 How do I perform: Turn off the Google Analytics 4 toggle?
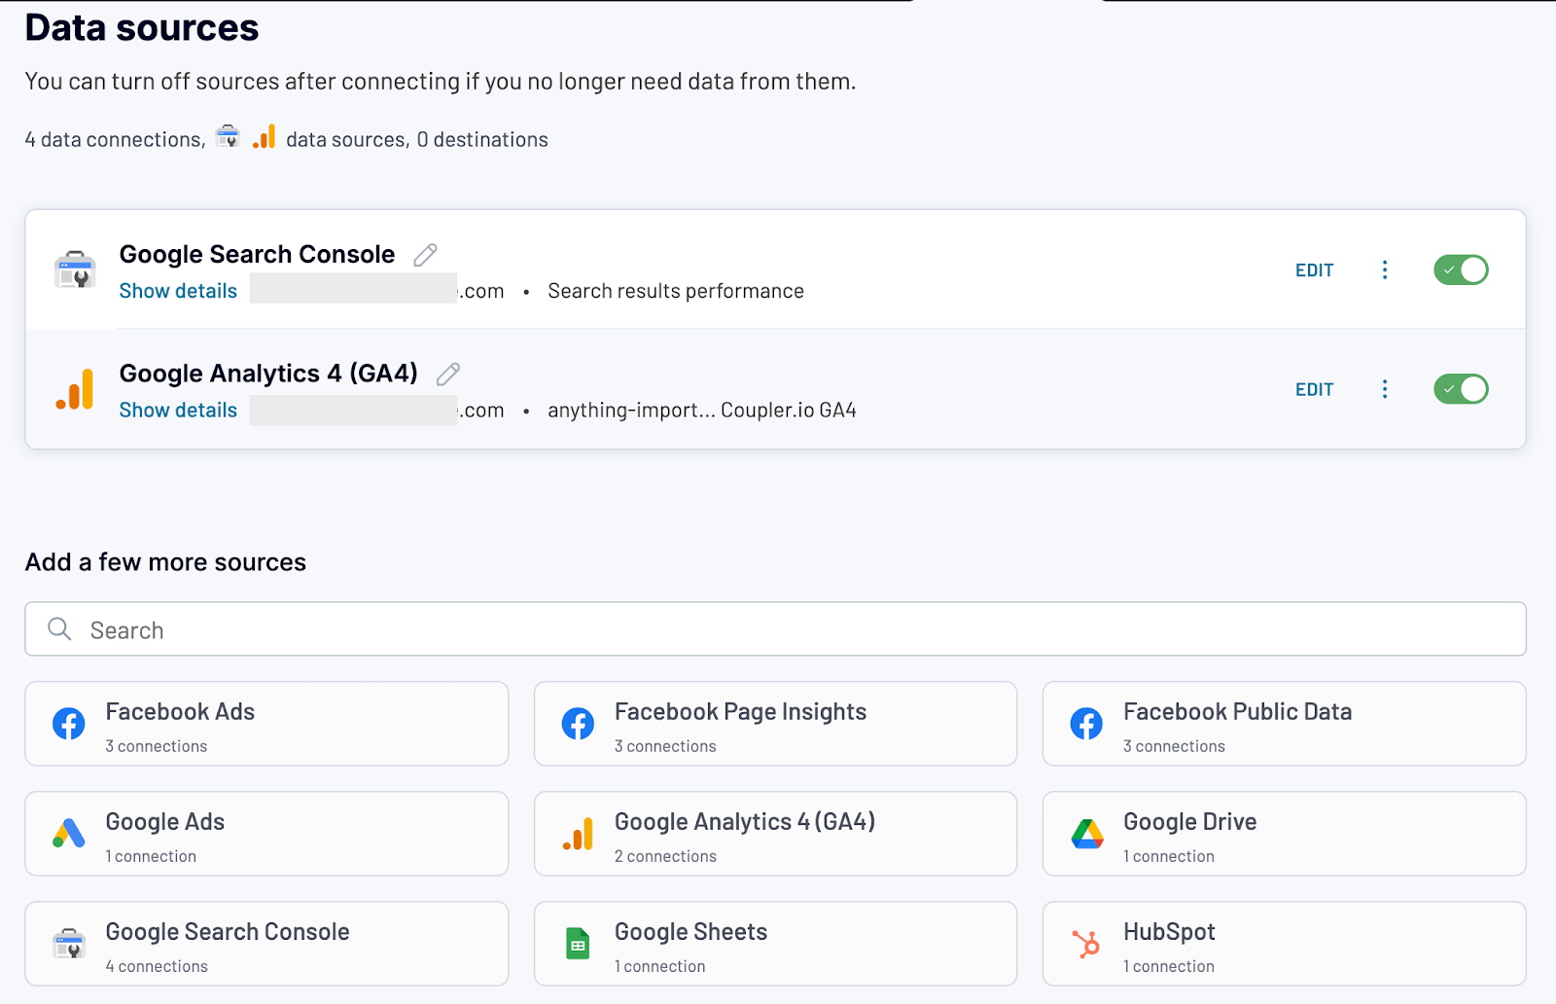(1460, 389)
